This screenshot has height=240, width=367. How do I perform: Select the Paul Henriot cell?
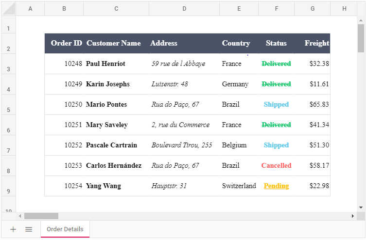pyautogui.click(x=105, y=64)
